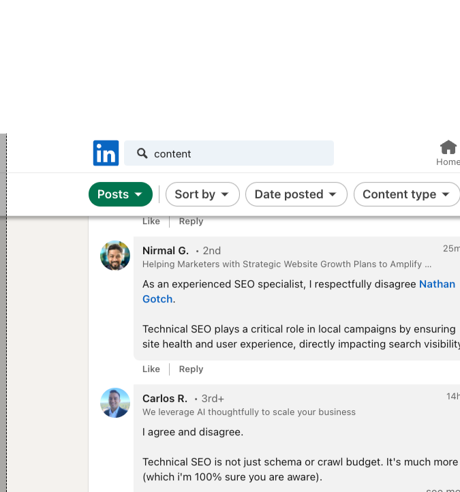460x492 pixels.
Task: Open the Date posted filter
Action: click(x=296, y=194)
